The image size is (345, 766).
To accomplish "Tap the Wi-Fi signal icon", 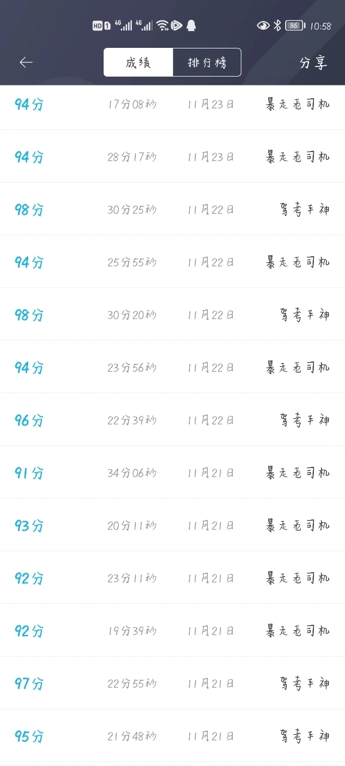I will point(162,25).
